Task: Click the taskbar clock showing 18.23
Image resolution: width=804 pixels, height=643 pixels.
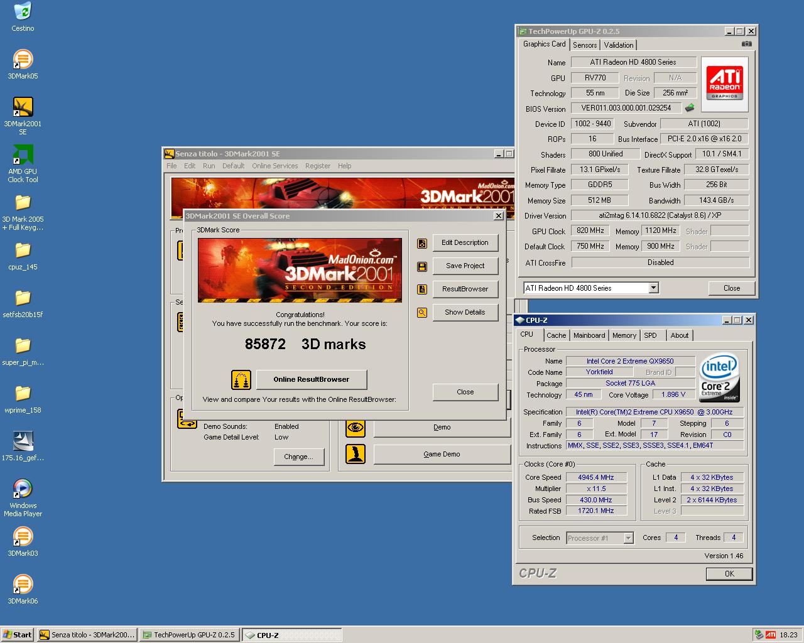Action: pyautogui.click(x=788, y=635)
